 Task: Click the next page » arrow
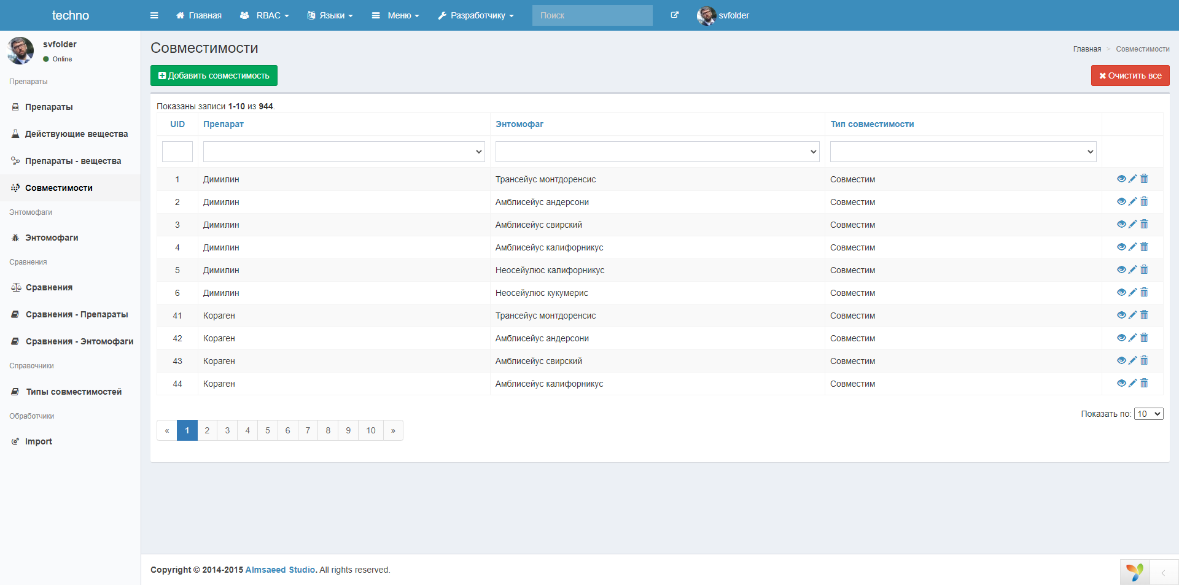(x=393, y=430)
